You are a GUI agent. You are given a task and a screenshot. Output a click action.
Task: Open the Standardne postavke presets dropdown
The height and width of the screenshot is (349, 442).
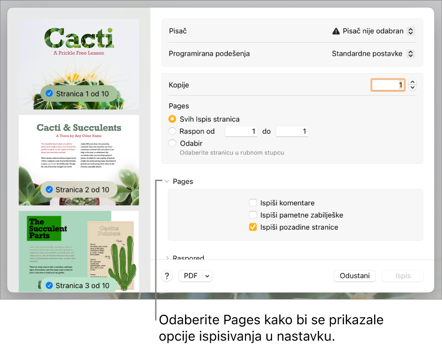pos(411,53)
